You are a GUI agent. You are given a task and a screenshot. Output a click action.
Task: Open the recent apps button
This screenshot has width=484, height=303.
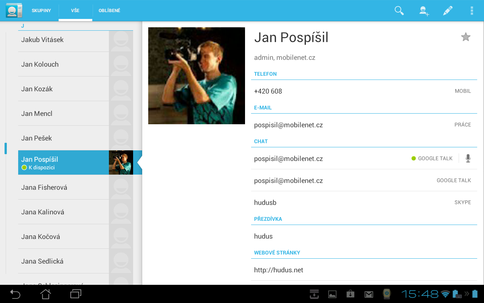point(76,294)
